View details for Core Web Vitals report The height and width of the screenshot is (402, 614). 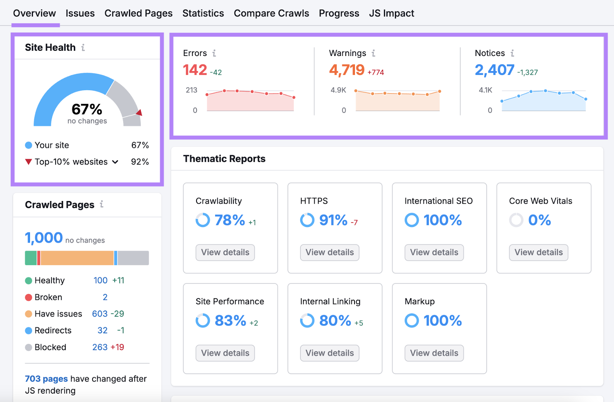538,252
